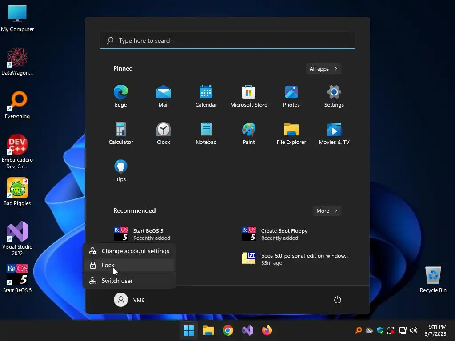The width and height of the screenshot is (455, 341).
Task: Launch the Paint app
Action: point(249,133)
